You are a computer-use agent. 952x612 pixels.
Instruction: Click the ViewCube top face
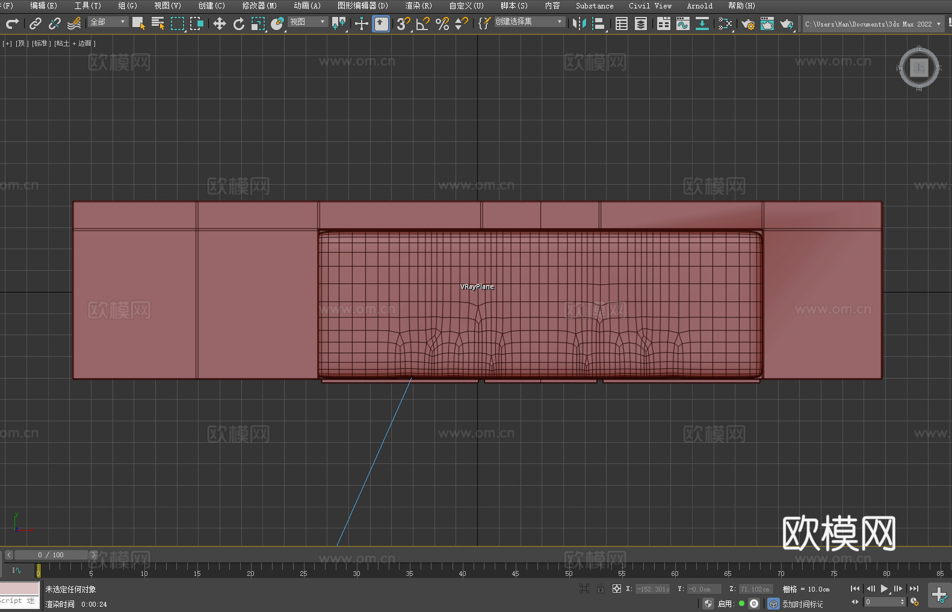pos(919,68)
